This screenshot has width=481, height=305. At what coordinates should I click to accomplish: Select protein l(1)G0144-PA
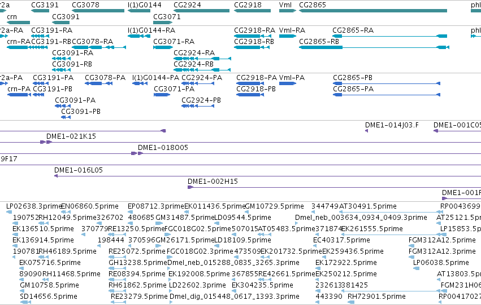(156, 78)
